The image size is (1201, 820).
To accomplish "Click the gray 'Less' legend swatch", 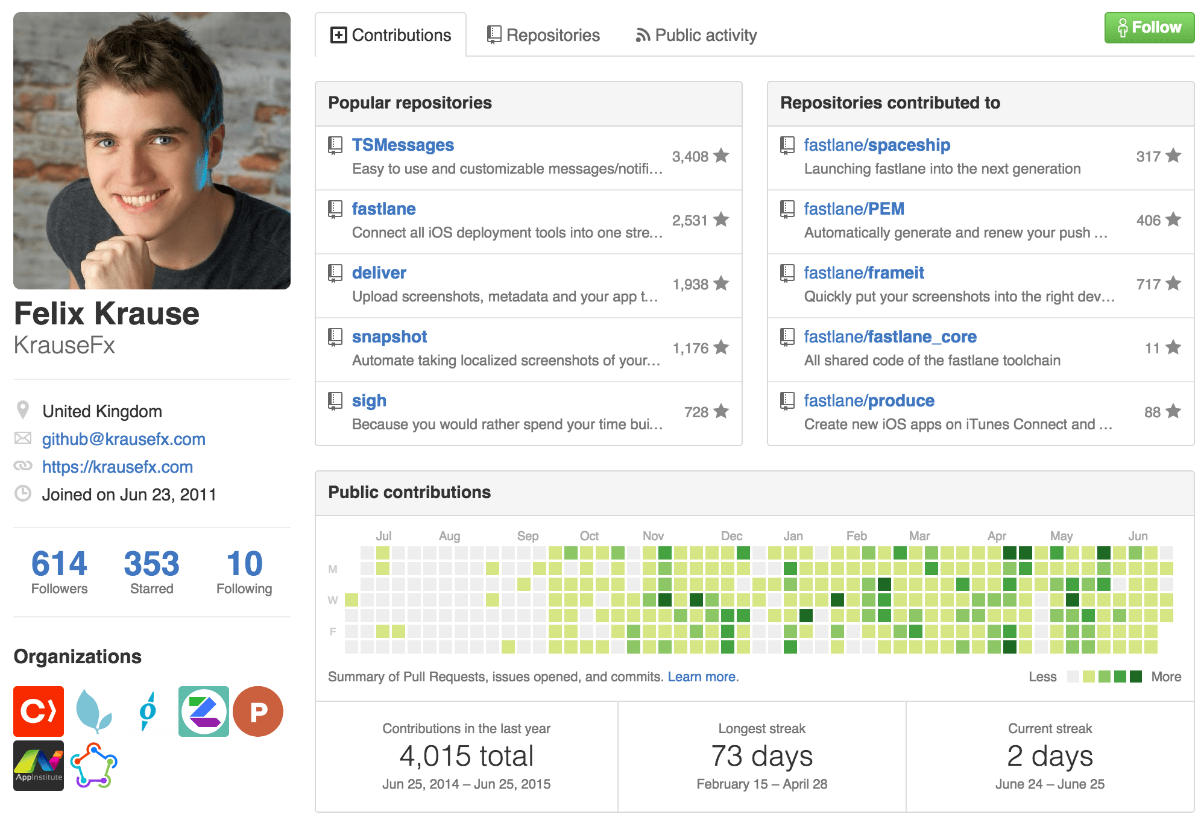I will point(1073,676).
